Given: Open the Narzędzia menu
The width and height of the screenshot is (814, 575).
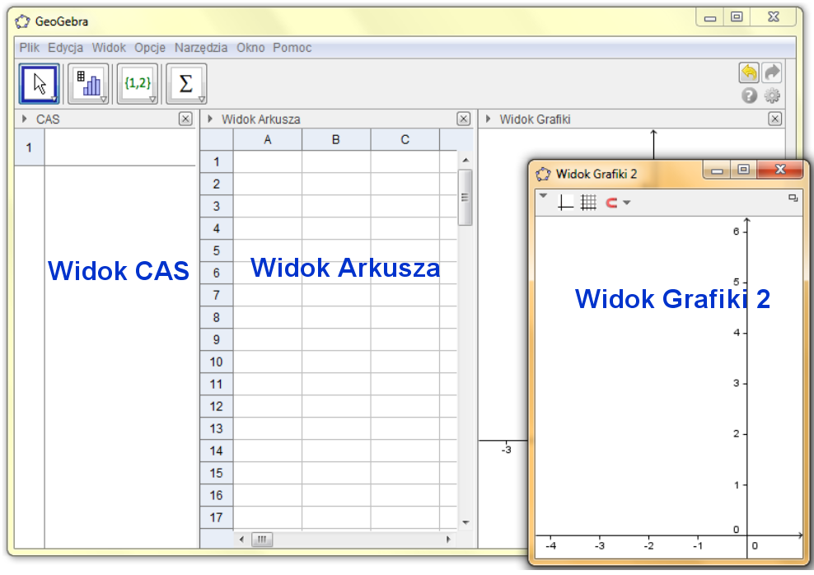Looking at the screenshot, I should pyautogui.click(x=201, y=48).
